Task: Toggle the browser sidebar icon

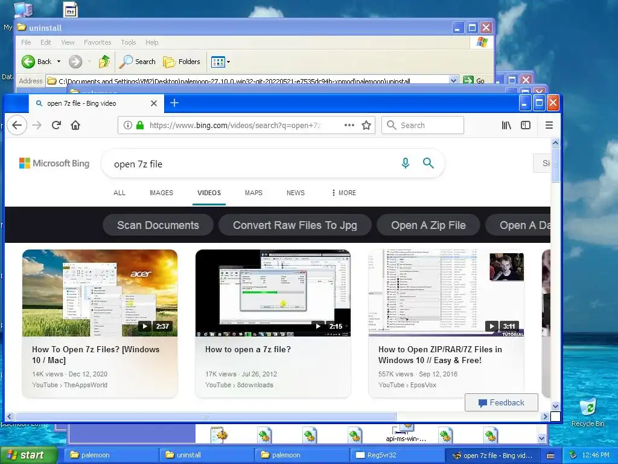Action: 526,126
